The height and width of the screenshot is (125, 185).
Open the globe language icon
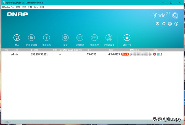170,24
